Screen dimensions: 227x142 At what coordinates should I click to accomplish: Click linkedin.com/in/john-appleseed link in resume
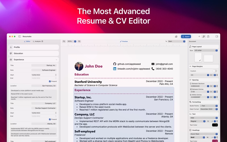[134, 69]
